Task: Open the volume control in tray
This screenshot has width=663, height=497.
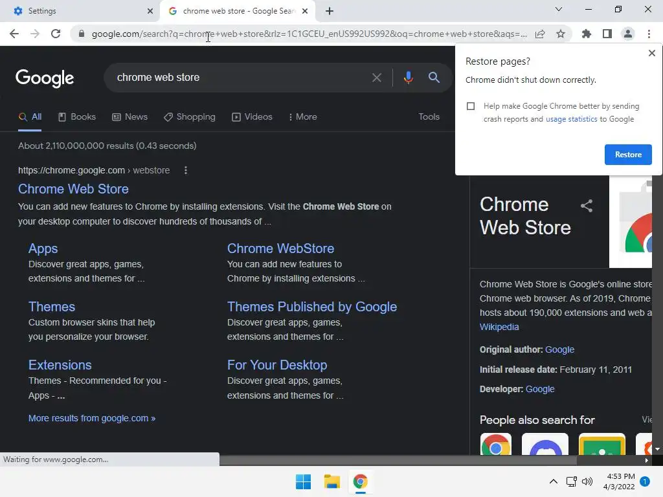Action: coord(587,481)
